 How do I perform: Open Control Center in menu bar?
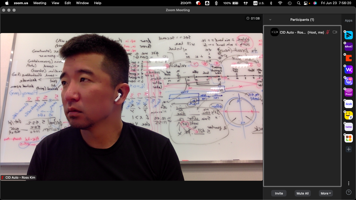(306, 3)
